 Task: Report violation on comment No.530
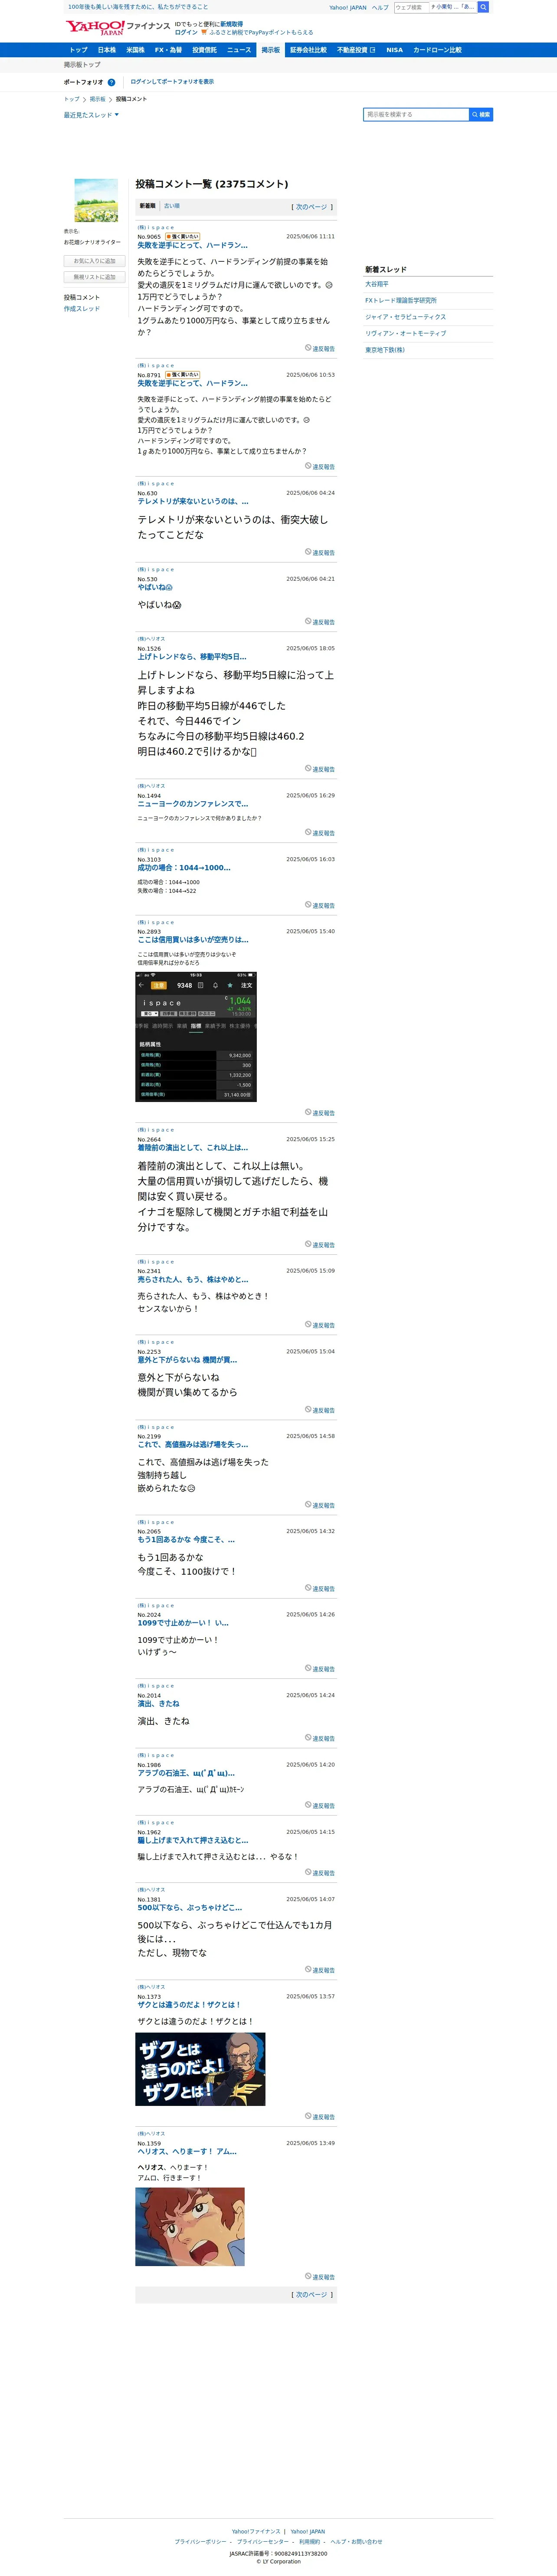[x=320, y=622]
